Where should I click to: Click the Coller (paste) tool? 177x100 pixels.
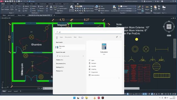point(155,8)
